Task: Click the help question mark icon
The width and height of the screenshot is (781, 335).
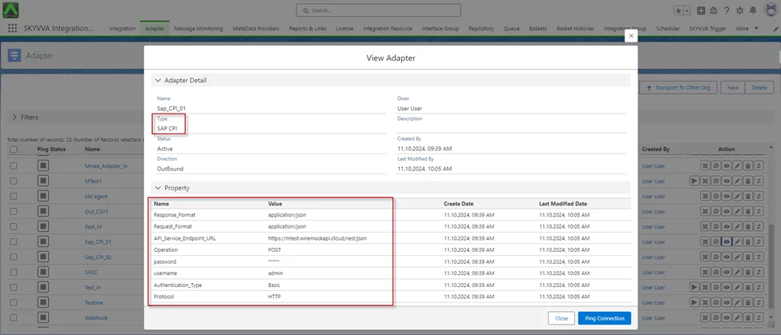Action: tap(727, 10)
